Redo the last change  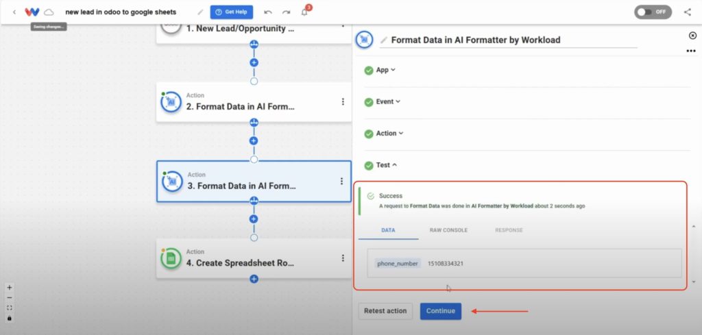(x=286, y=12)
